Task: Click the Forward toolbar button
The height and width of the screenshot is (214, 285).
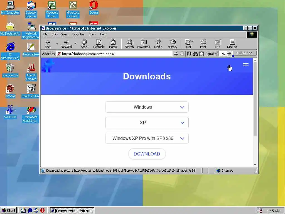Action: (66, 44)
